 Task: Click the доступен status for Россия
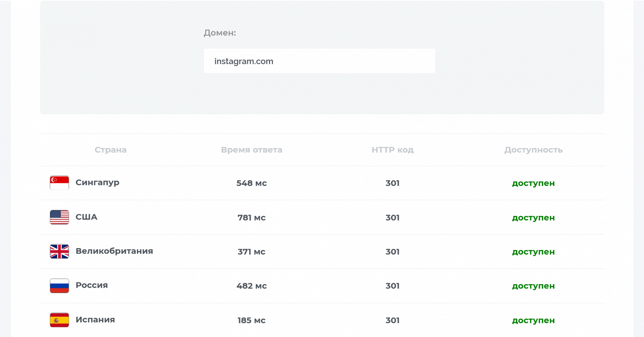(x=533, y=286)
